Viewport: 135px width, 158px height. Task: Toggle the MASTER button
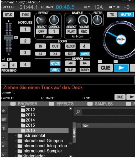point(126,14)
